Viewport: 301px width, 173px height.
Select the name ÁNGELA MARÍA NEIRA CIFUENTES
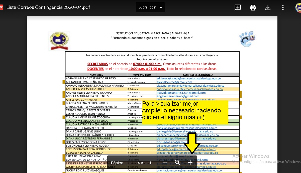point(87,96)
